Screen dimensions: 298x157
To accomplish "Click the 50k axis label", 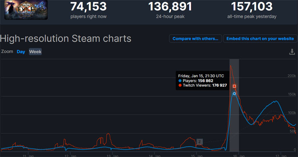I will click(293, 131).
